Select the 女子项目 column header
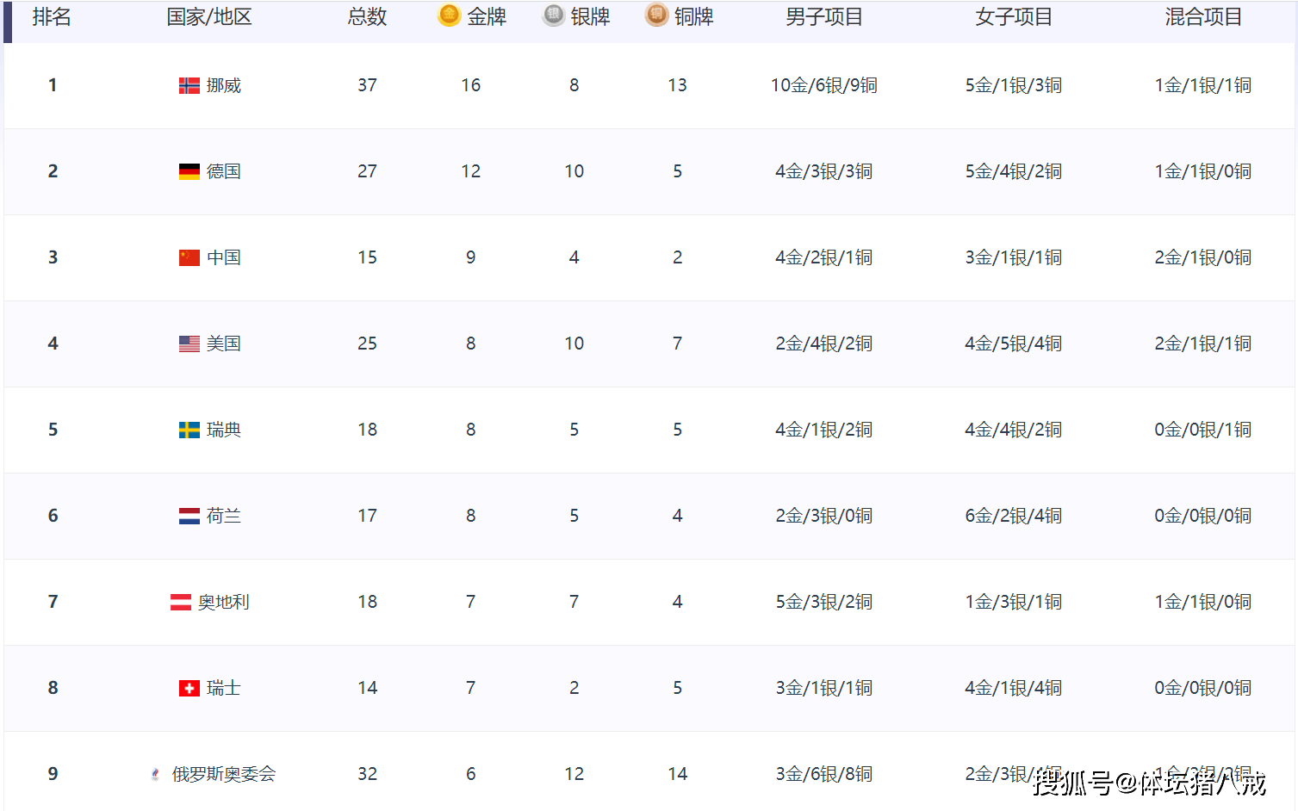The image size is (1298, 811). click(x=1014, y=16)
